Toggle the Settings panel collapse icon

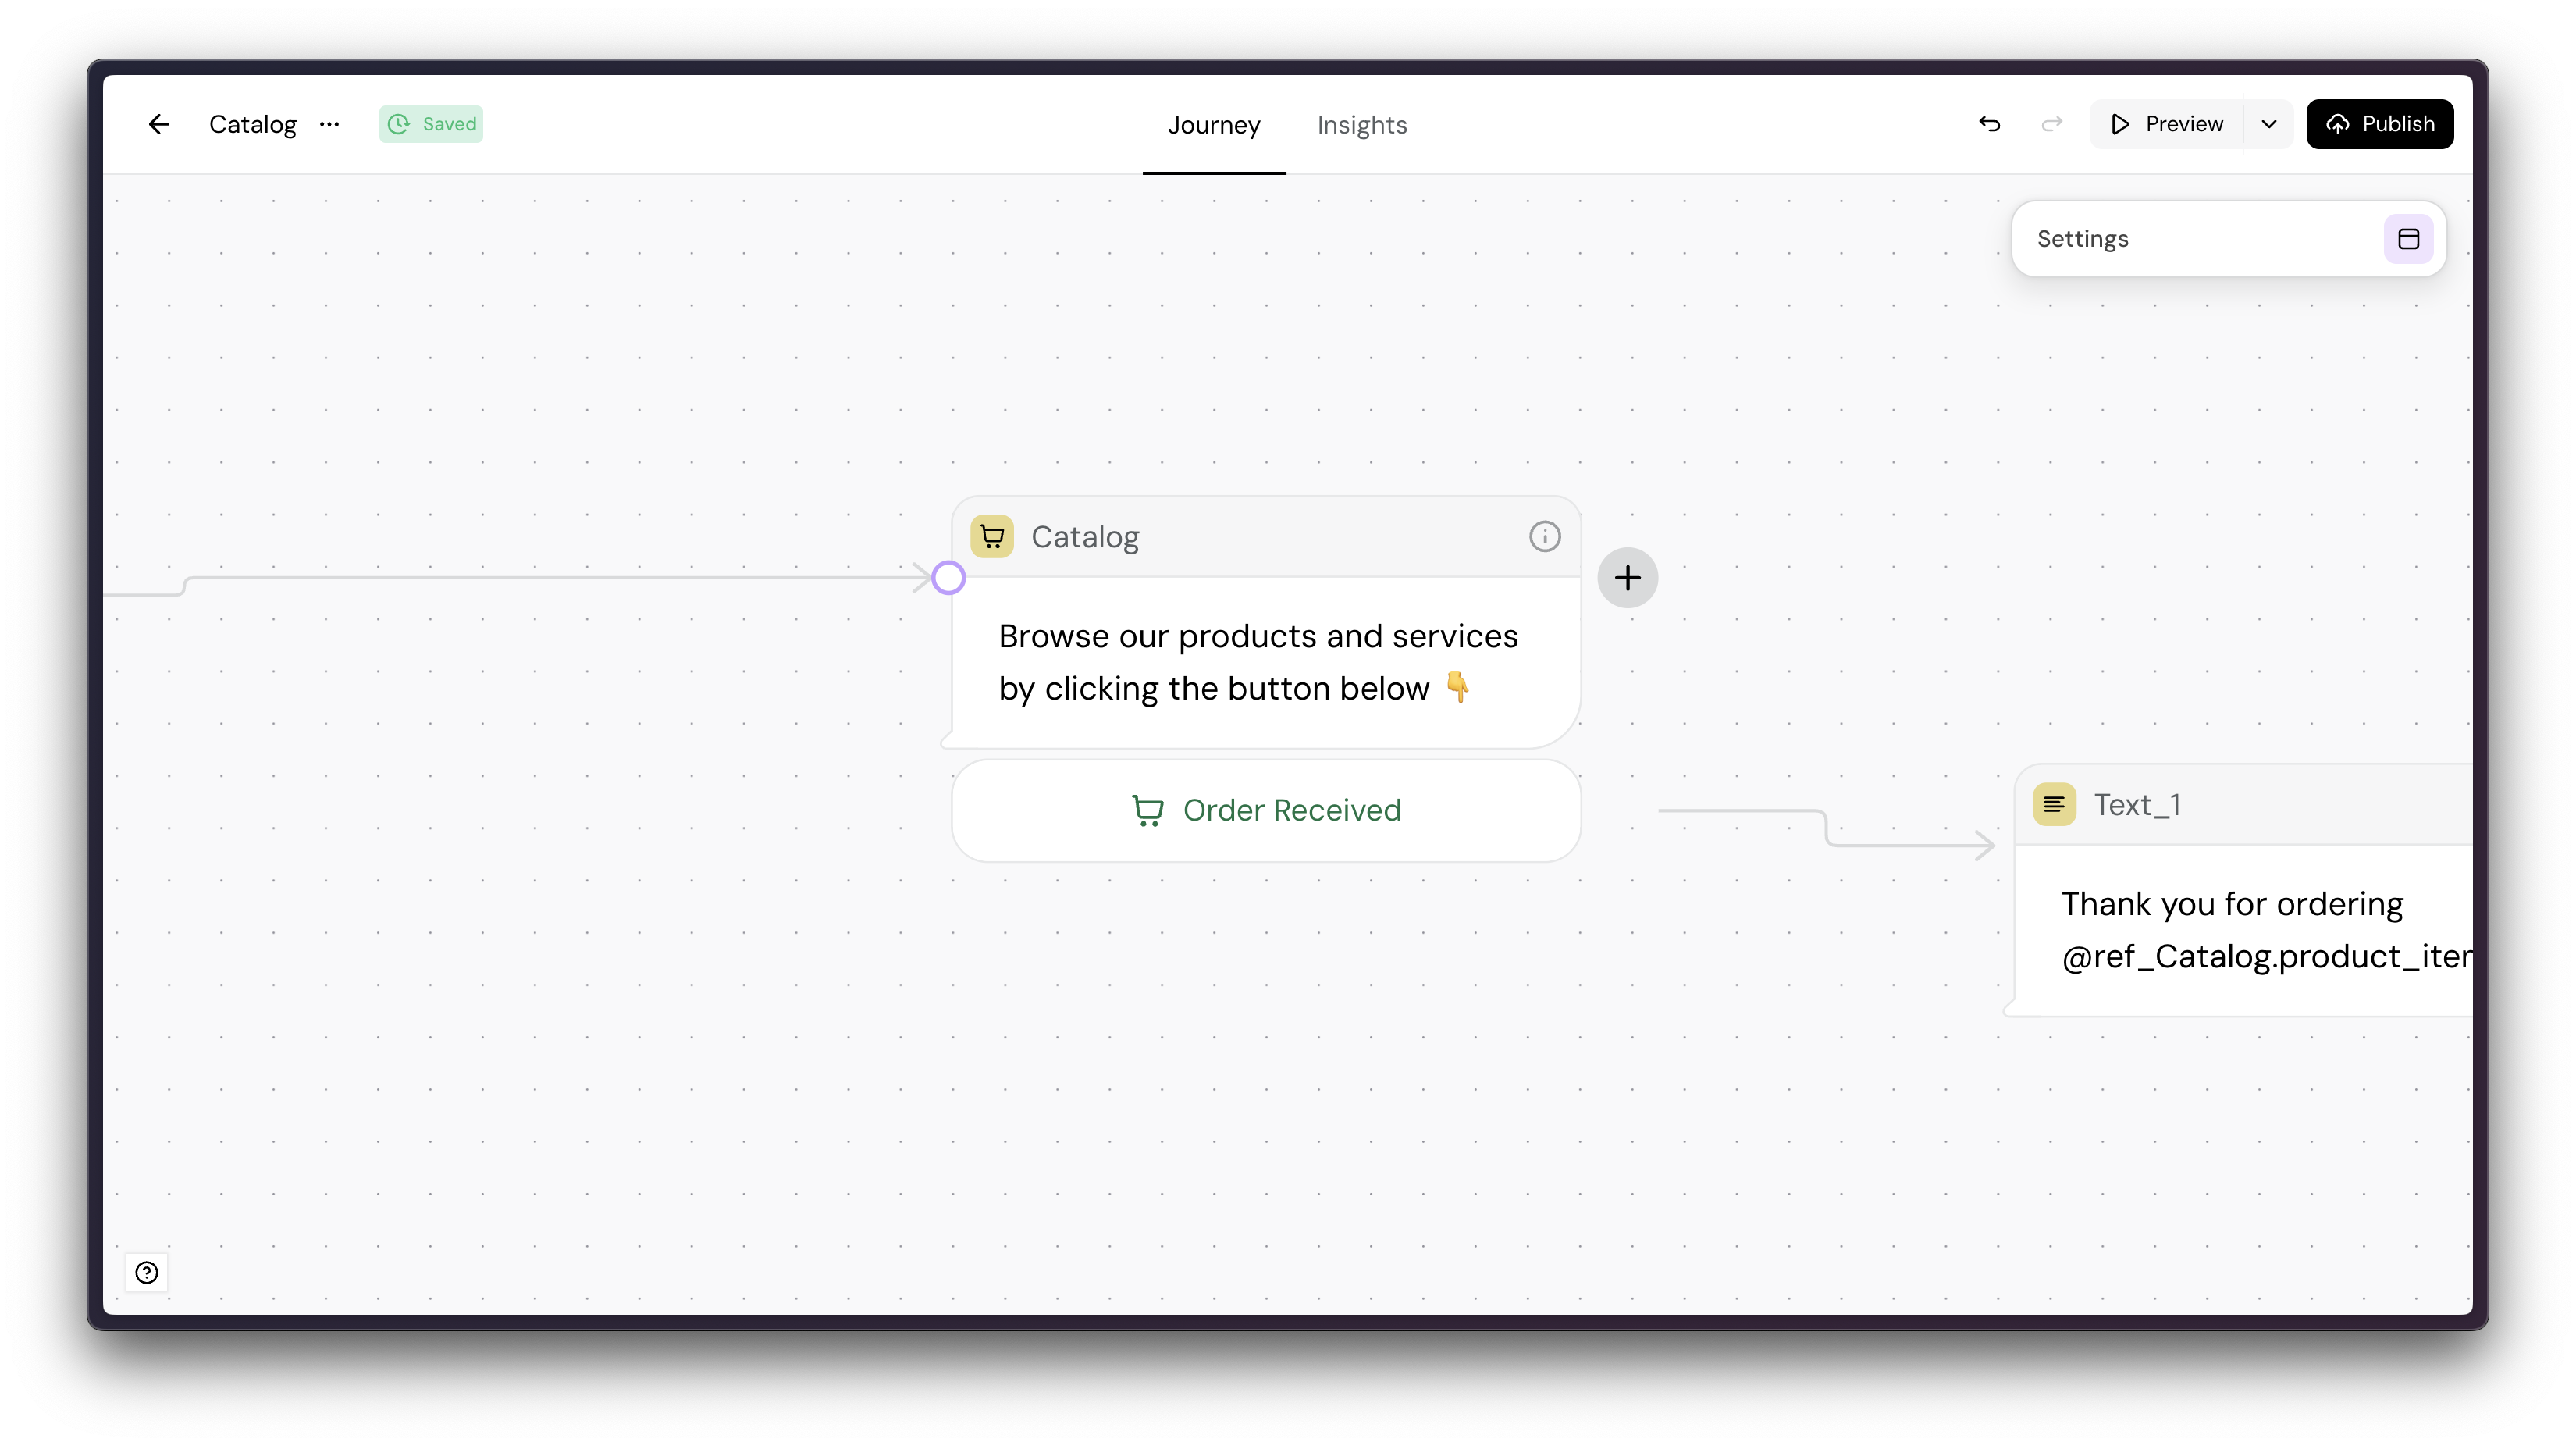pyautogui.click(x=2408, y=239)
